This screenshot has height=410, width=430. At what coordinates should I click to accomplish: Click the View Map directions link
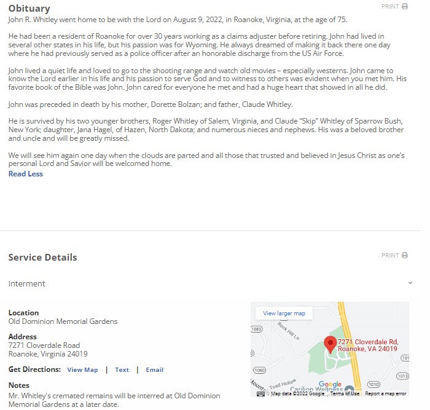pyautogui.click(x=82, y=370)
